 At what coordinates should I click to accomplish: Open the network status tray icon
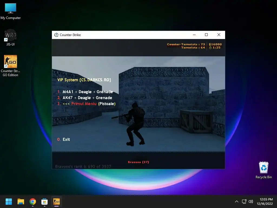click(244, 201)
